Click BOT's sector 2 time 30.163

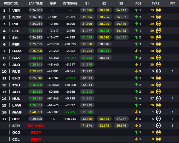point(104,119)
